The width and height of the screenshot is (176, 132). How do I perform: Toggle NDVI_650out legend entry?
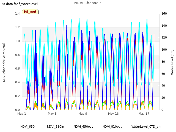[81, 127]
